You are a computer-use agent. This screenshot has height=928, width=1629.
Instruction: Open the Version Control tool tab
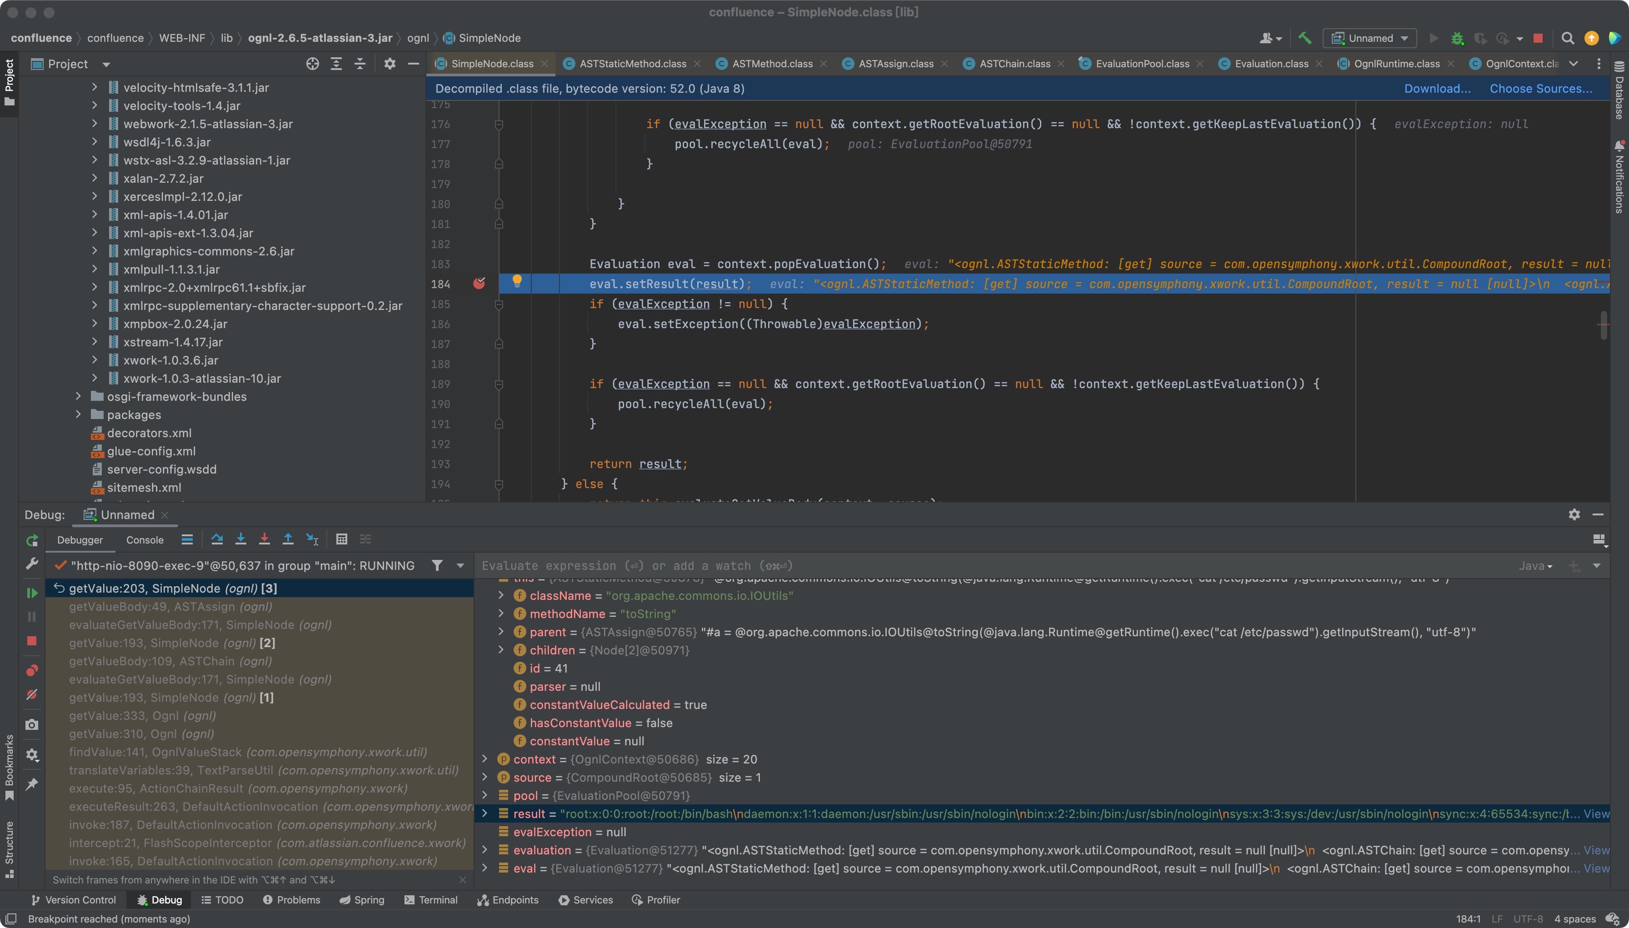pos(73,900)
